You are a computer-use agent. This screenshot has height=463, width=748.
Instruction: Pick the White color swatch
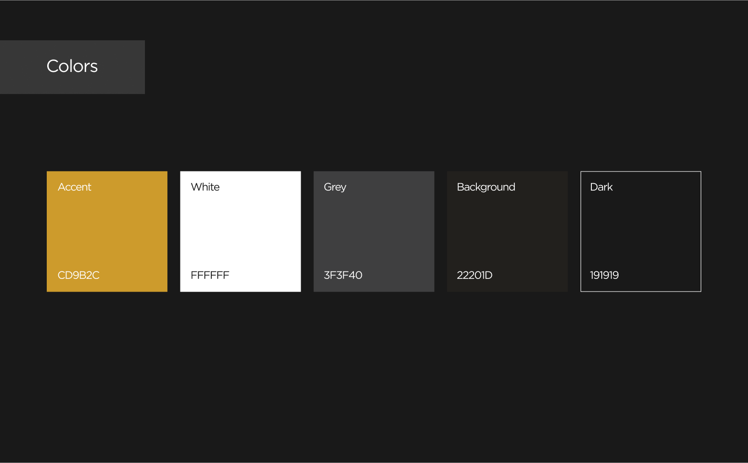pos(240,231)
